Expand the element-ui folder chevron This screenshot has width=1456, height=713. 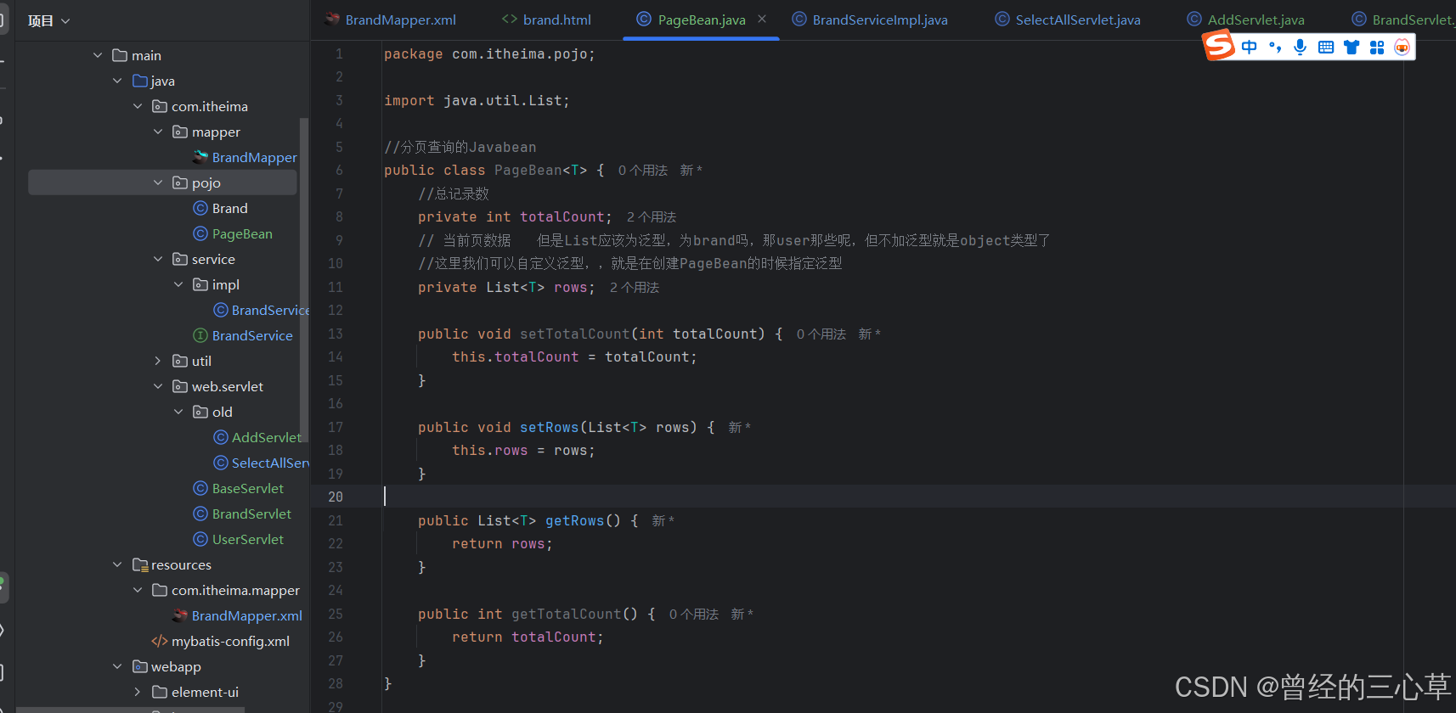(138, 692)
